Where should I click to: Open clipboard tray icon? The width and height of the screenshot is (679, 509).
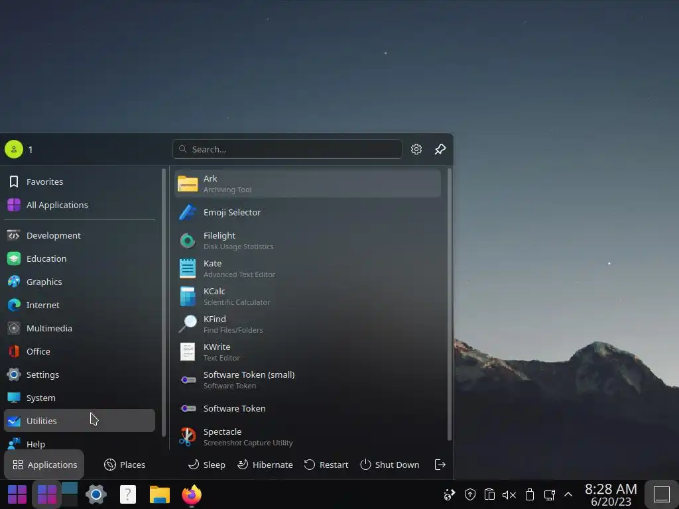(x=489, y=494)
